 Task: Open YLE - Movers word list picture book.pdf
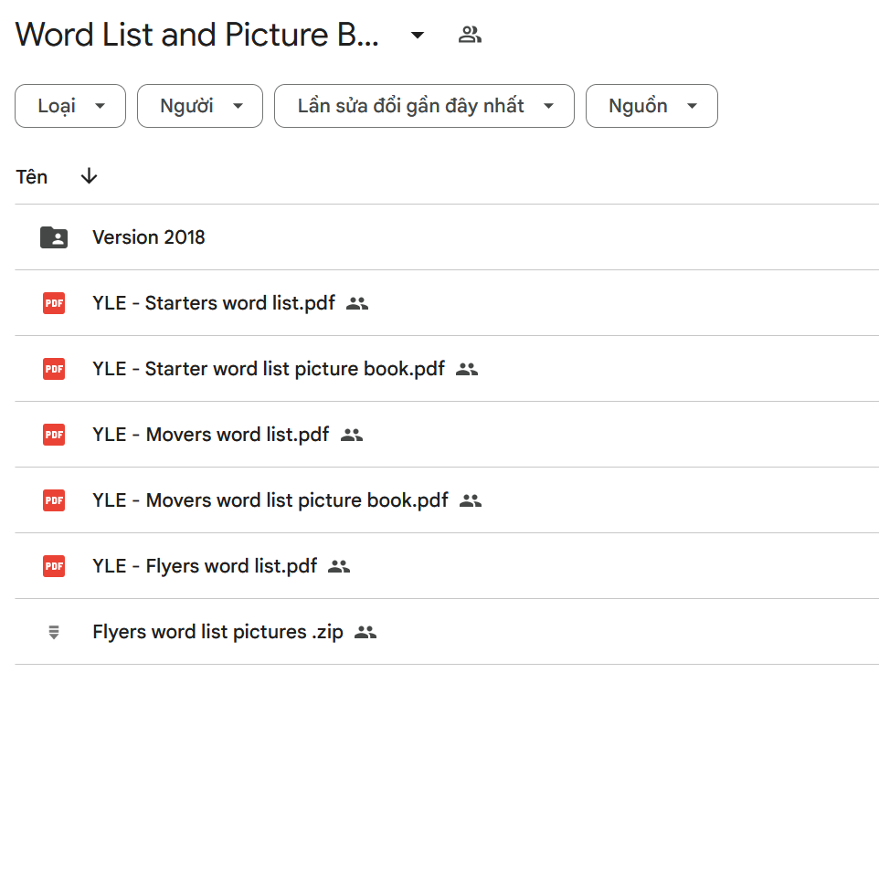tap(270, 500)
